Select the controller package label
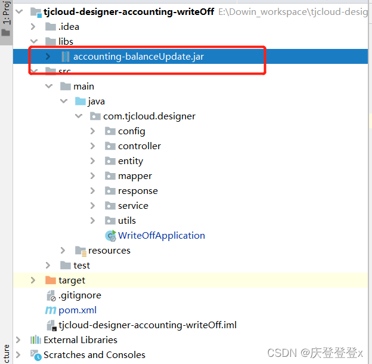 click(139, 146)
